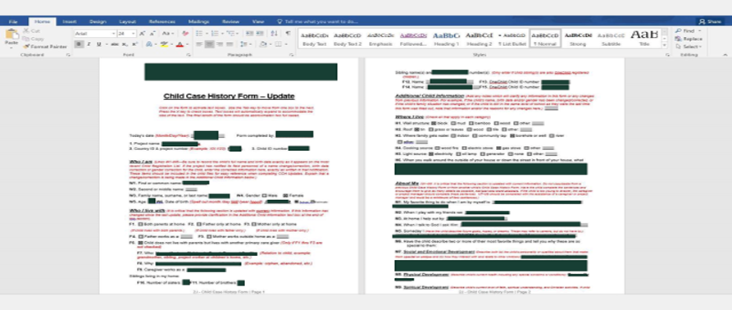Image resolution: width=732 pixels, height=310 pixels.
Task: Open the File tab
Action: pyautogui.click(x=13, y=21)
